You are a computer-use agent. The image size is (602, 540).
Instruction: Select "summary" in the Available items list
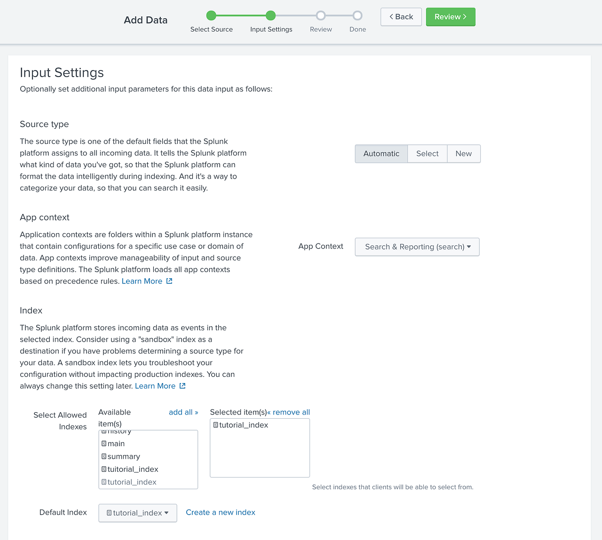pyautogui.click(x=123, y=456)
